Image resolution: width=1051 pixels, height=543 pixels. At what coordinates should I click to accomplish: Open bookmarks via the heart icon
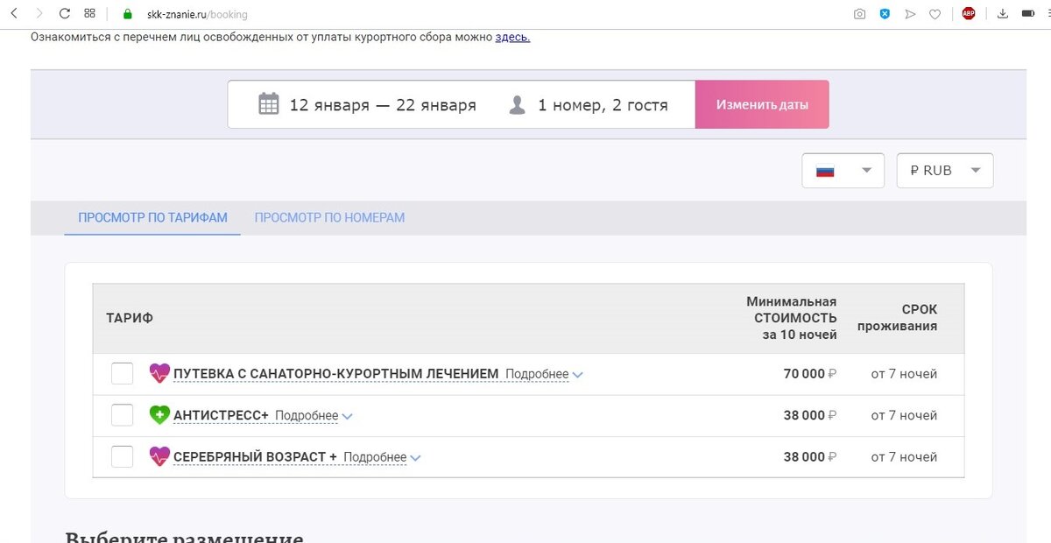click(935, 13)
